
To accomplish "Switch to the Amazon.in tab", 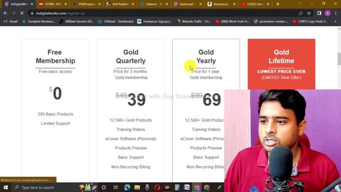I will (x=221, y=4).
